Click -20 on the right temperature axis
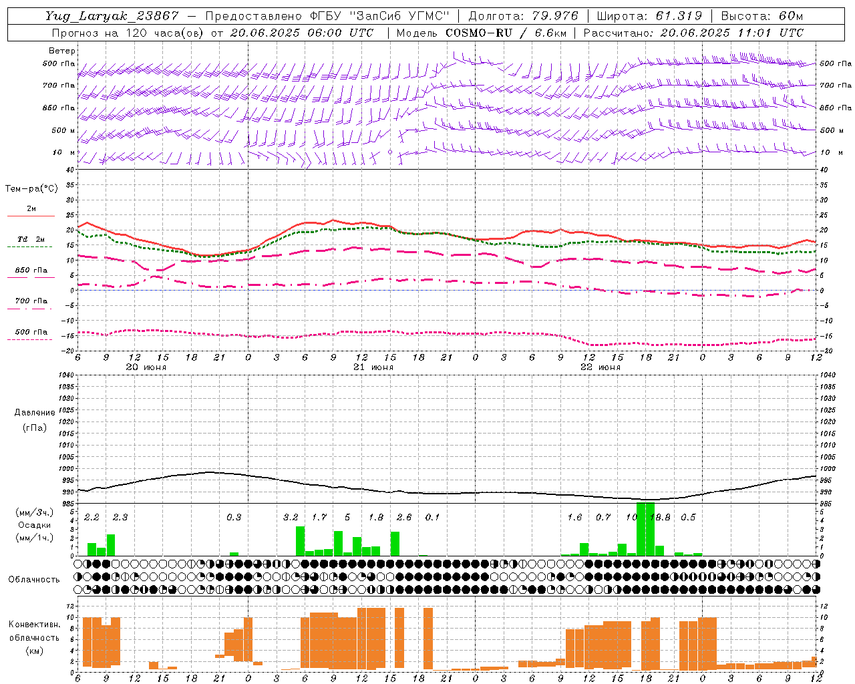Image resolution: width=855 pixels, height=684 pixels. [825, 351]
